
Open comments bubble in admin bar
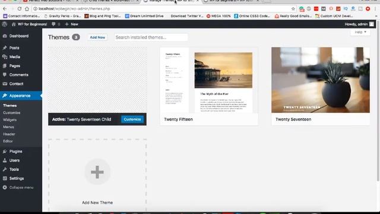pyautogui.click(x=56, y=24)
